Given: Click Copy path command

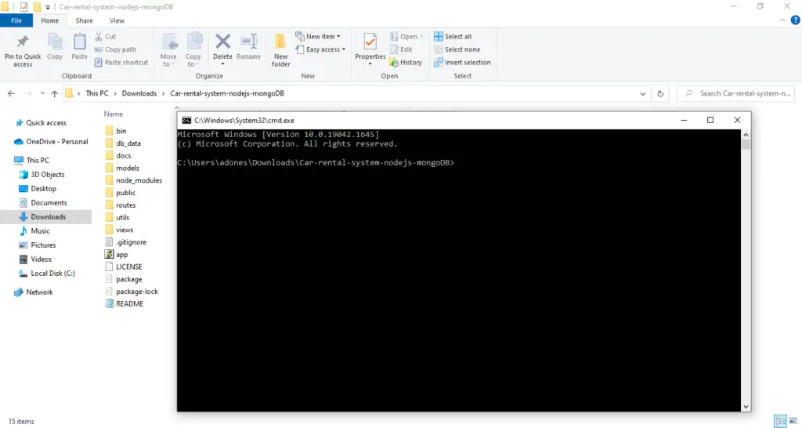Looking at the screenshot, I should coord(115,49).
